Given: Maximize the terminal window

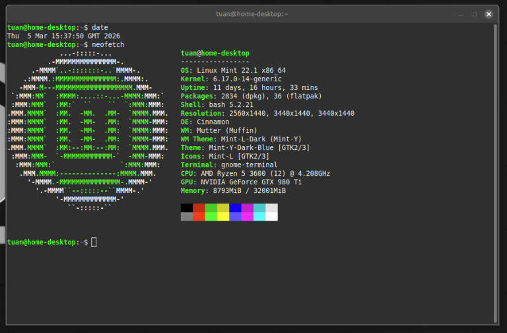Looking at the screenshot, I should [474, 14].
